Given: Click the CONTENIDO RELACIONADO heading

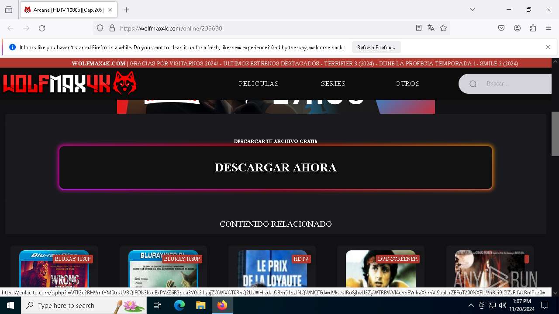Looking at the screenshot, I should 276,224.
